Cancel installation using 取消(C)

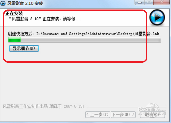pyautogui.click(x=152, y=115)
